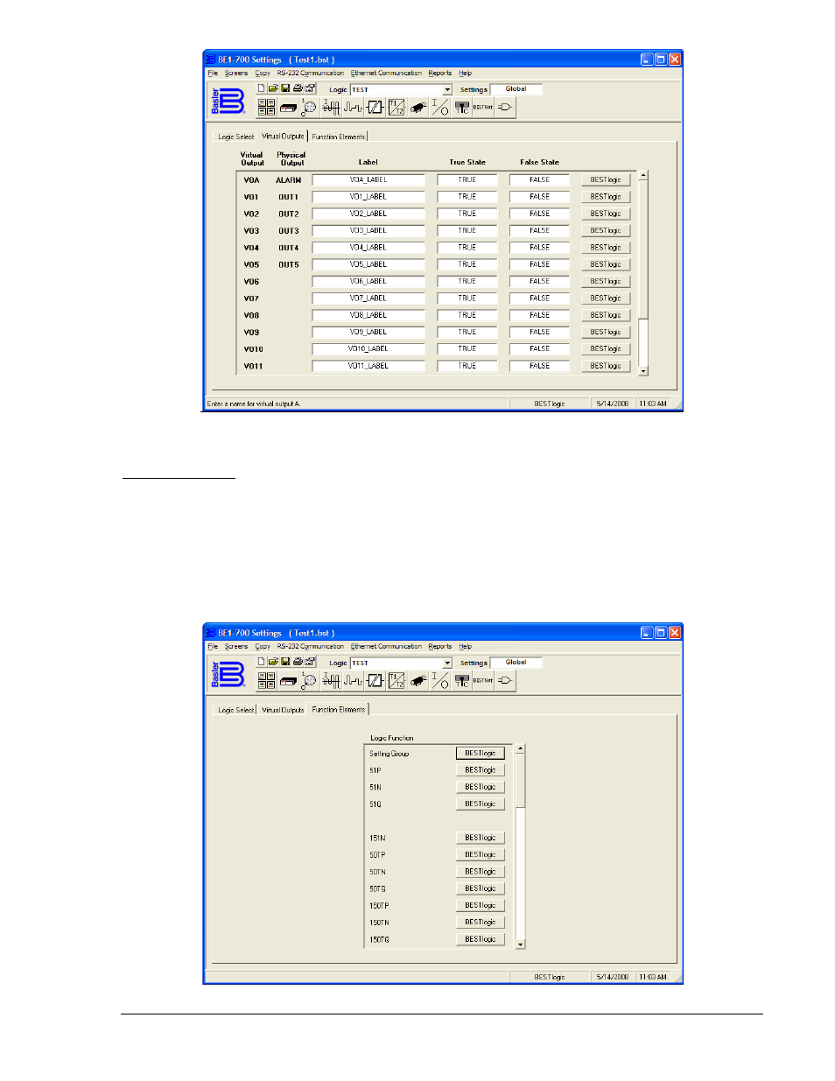Click the VO3_LABEL label field
The width and height of the screenshot is (835, 1081).
(x=368, y=231)
